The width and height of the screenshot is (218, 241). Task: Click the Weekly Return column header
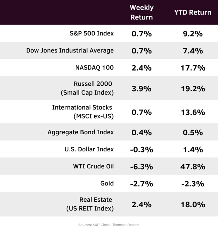[141, 12]
